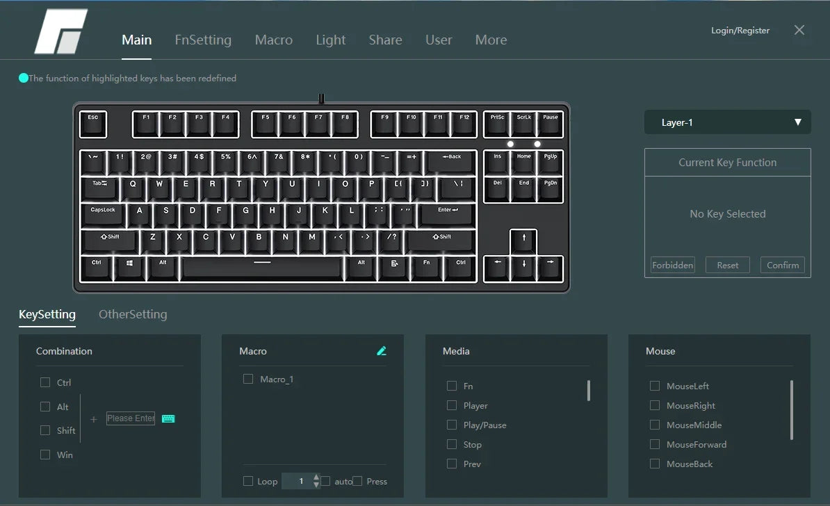Select the CapsLock key on the keyboard
This screenshot has width=830, height=506.
pyautogui.click(x=103, y=216)
